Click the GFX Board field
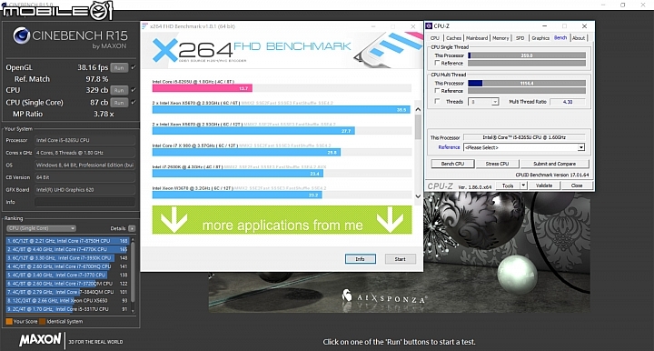Viewport: 654px width, 351px height. tap(84, 189)
